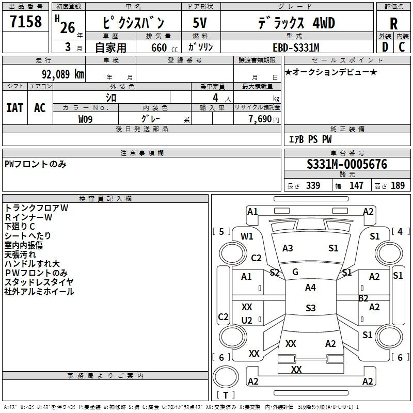
Task: Click the S3 marker on the diagram
Action: 310,308
